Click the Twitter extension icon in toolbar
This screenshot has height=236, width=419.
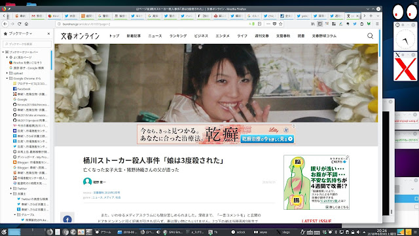(355, 24)
